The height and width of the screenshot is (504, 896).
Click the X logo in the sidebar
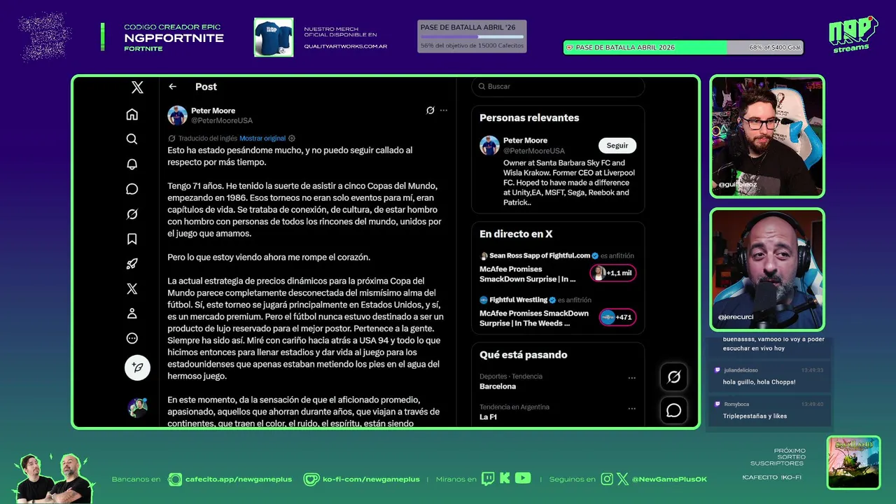(x=137, y=87)
